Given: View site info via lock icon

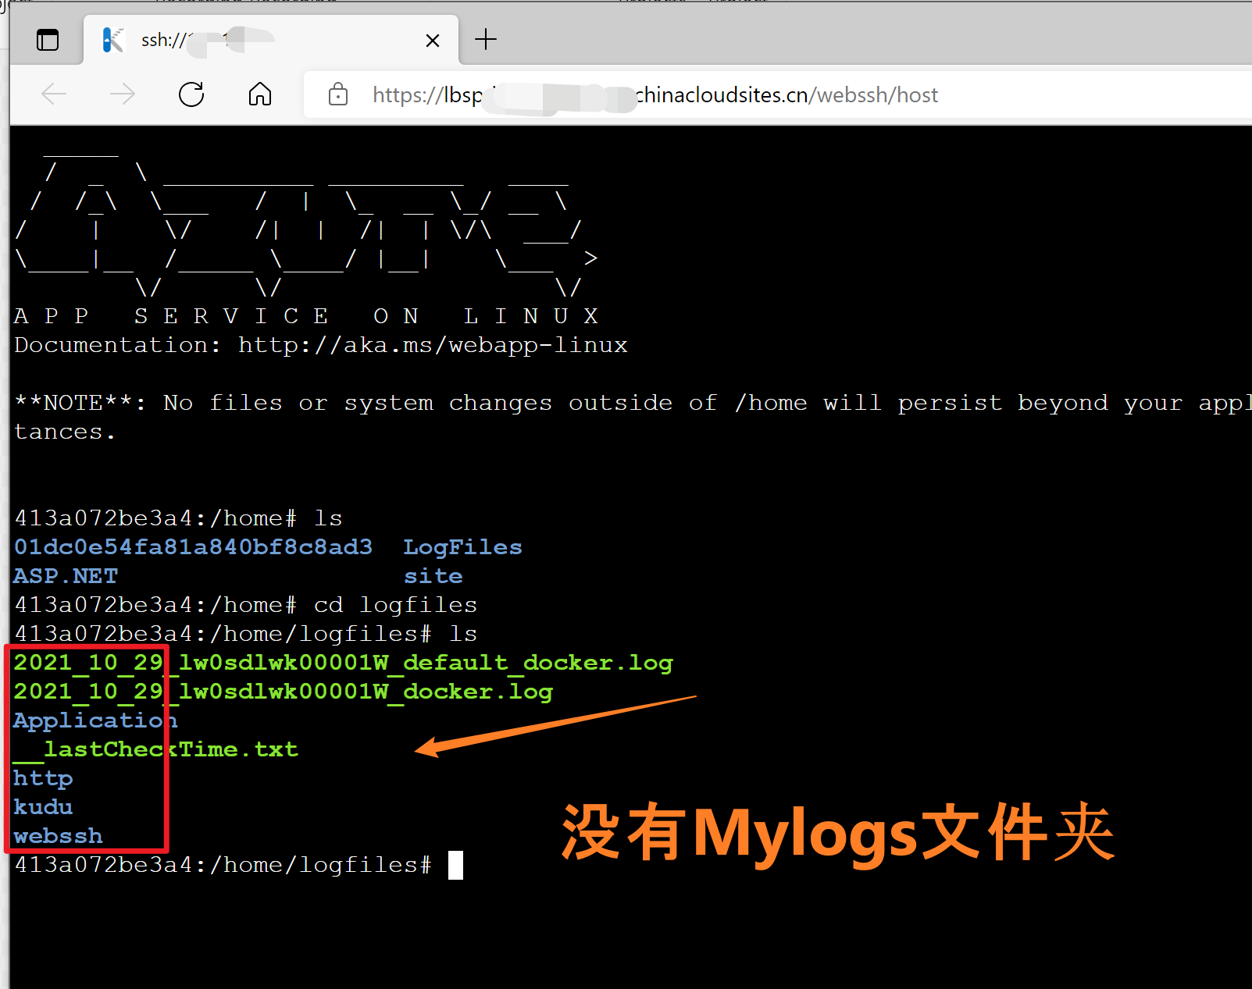Looking at the screenshot, I should coord(338,94).
